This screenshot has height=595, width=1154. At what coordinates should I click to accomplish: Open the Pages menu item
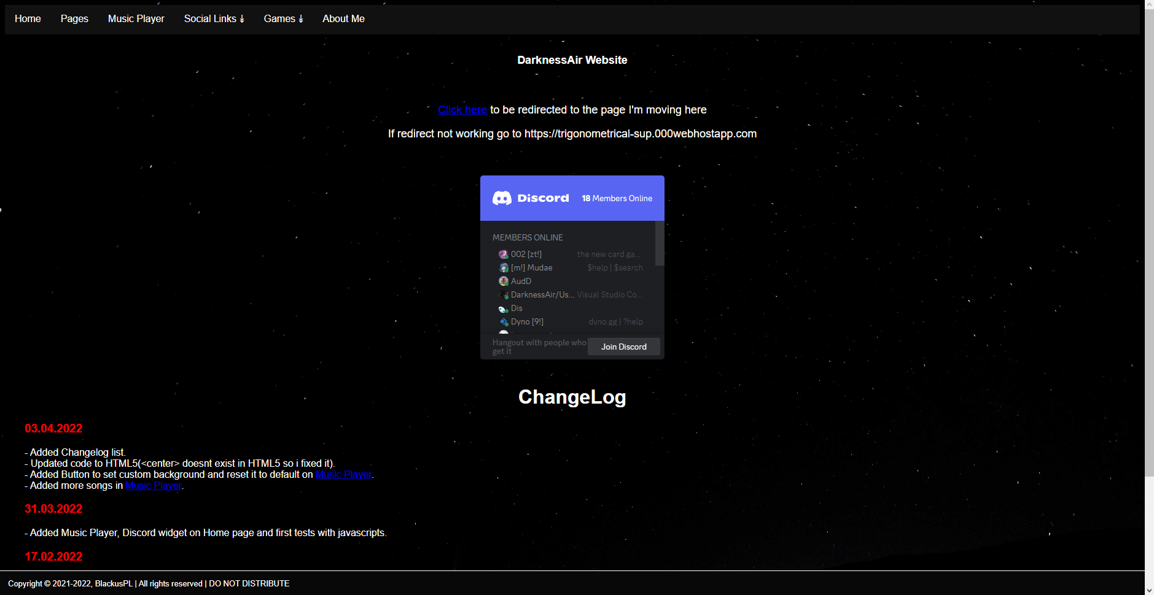pos(74,19)
